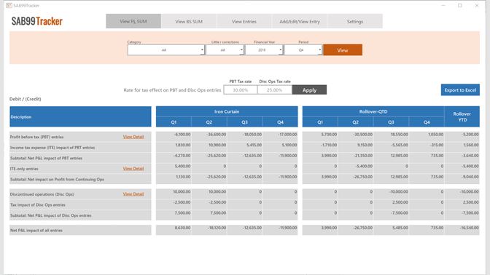Click the Disc Ops Tax rate field
The height and width of the screenshot is (275, 490).
click(275, 89)
